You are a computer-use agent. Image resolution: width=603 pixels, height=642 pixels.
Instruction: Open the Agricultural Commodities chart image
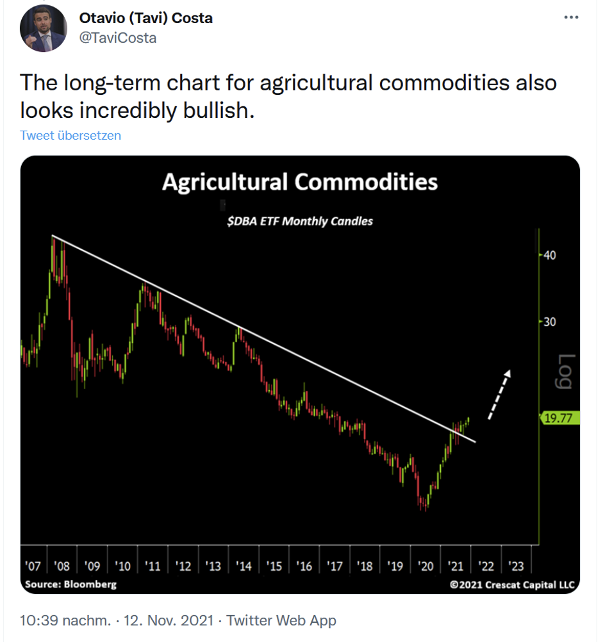point(300,374)
